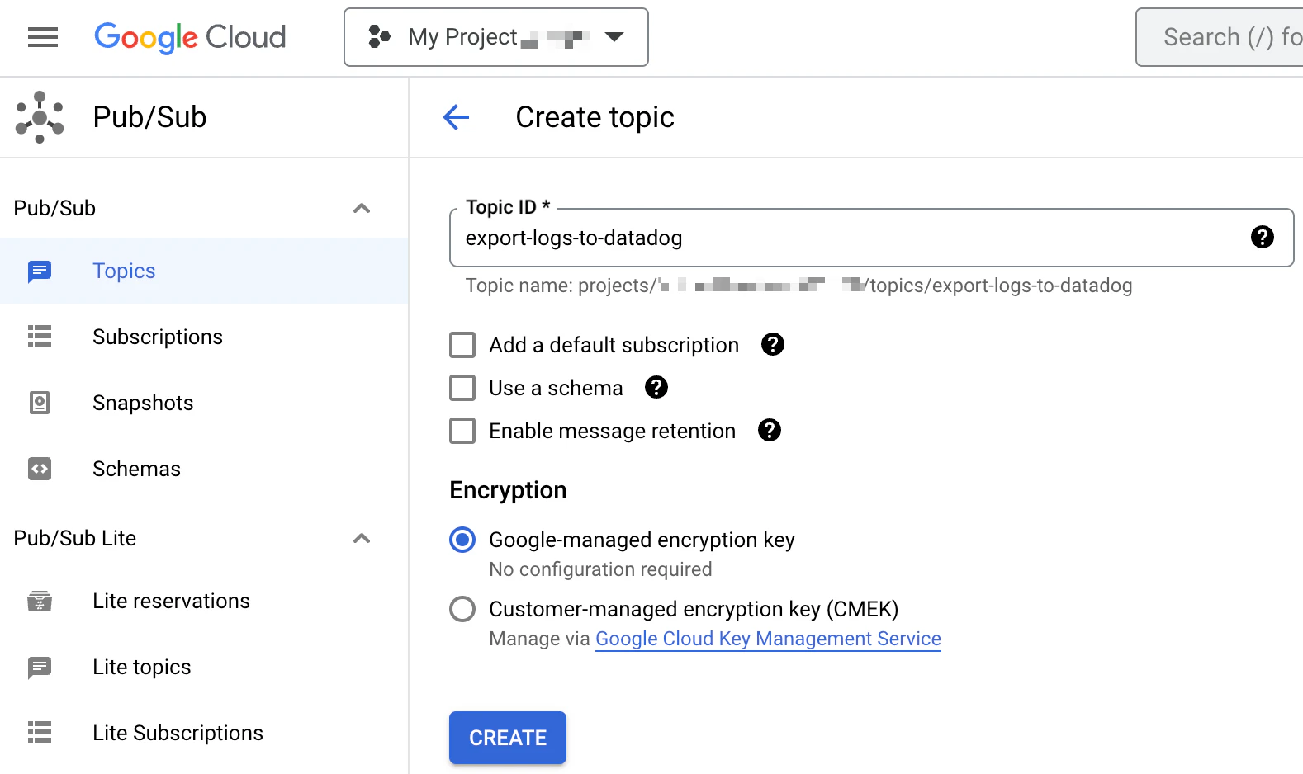Click the Lite topics icon
1303x774 pixels.
tap(40, 667)
